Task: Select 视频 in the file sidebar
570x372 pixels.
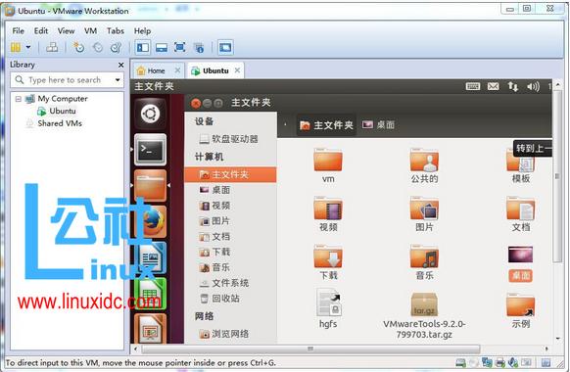Action: pyautogui.click(x=215, y=206)
